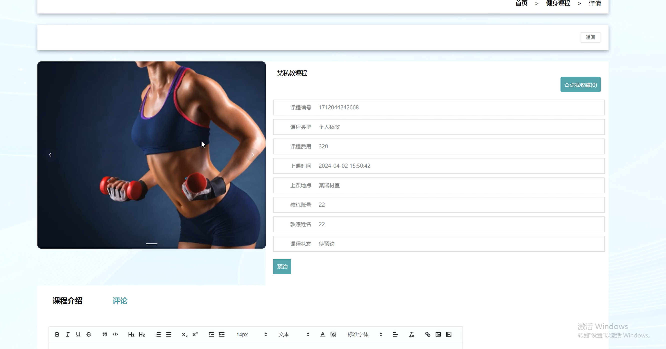Viewport: 666px width, 349px height.
Task: Open the text background color picker
Action: [333, 335]
